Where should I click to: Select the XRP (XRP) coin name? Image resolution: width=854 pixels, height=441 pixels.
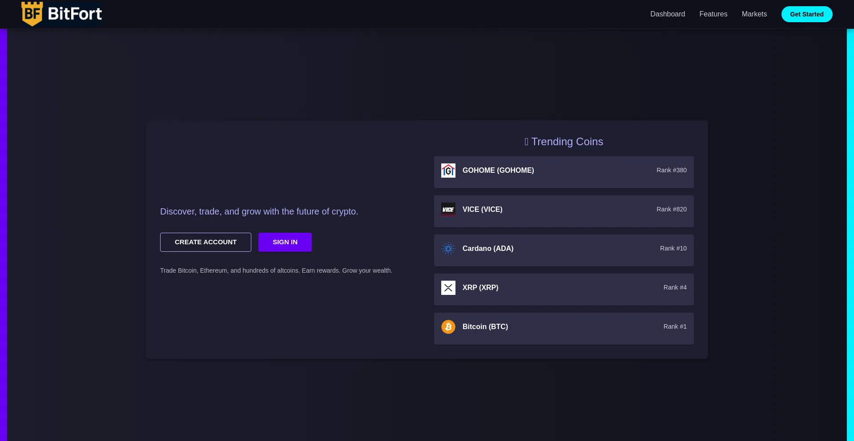point(480,288)
